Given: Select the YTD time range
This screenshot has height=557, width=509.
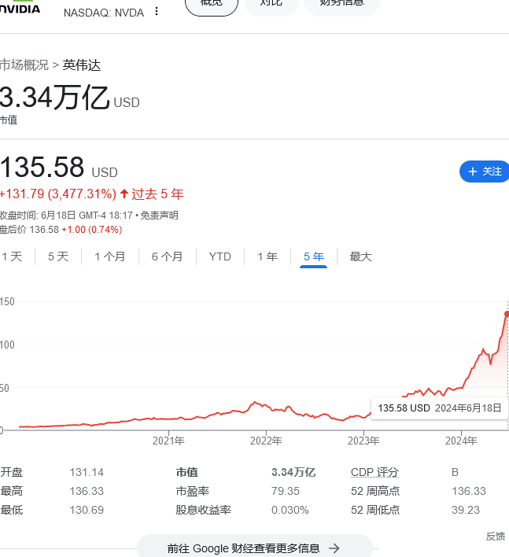Looking at the screenshot, I should (x=219, y=256).
